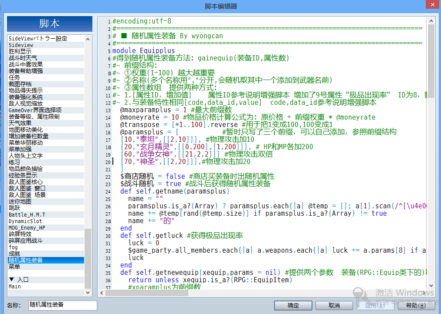Viewport: 441px width, 314px height.
Task: Select the 截图存档 script
Action: (x=46, y=84)
